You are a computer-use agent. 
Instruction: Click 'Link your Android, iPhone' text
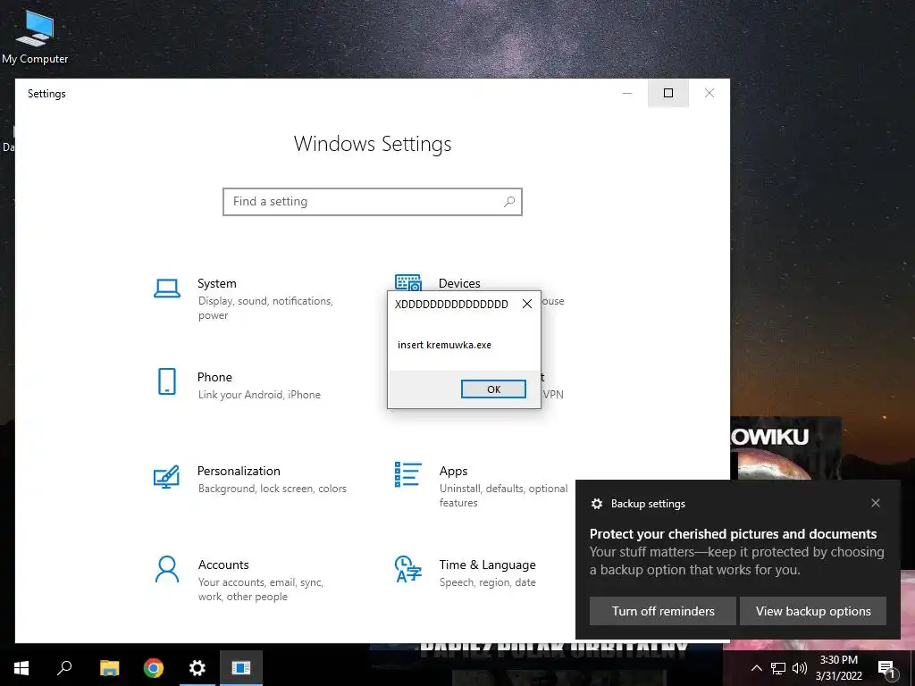click(259, 395)
